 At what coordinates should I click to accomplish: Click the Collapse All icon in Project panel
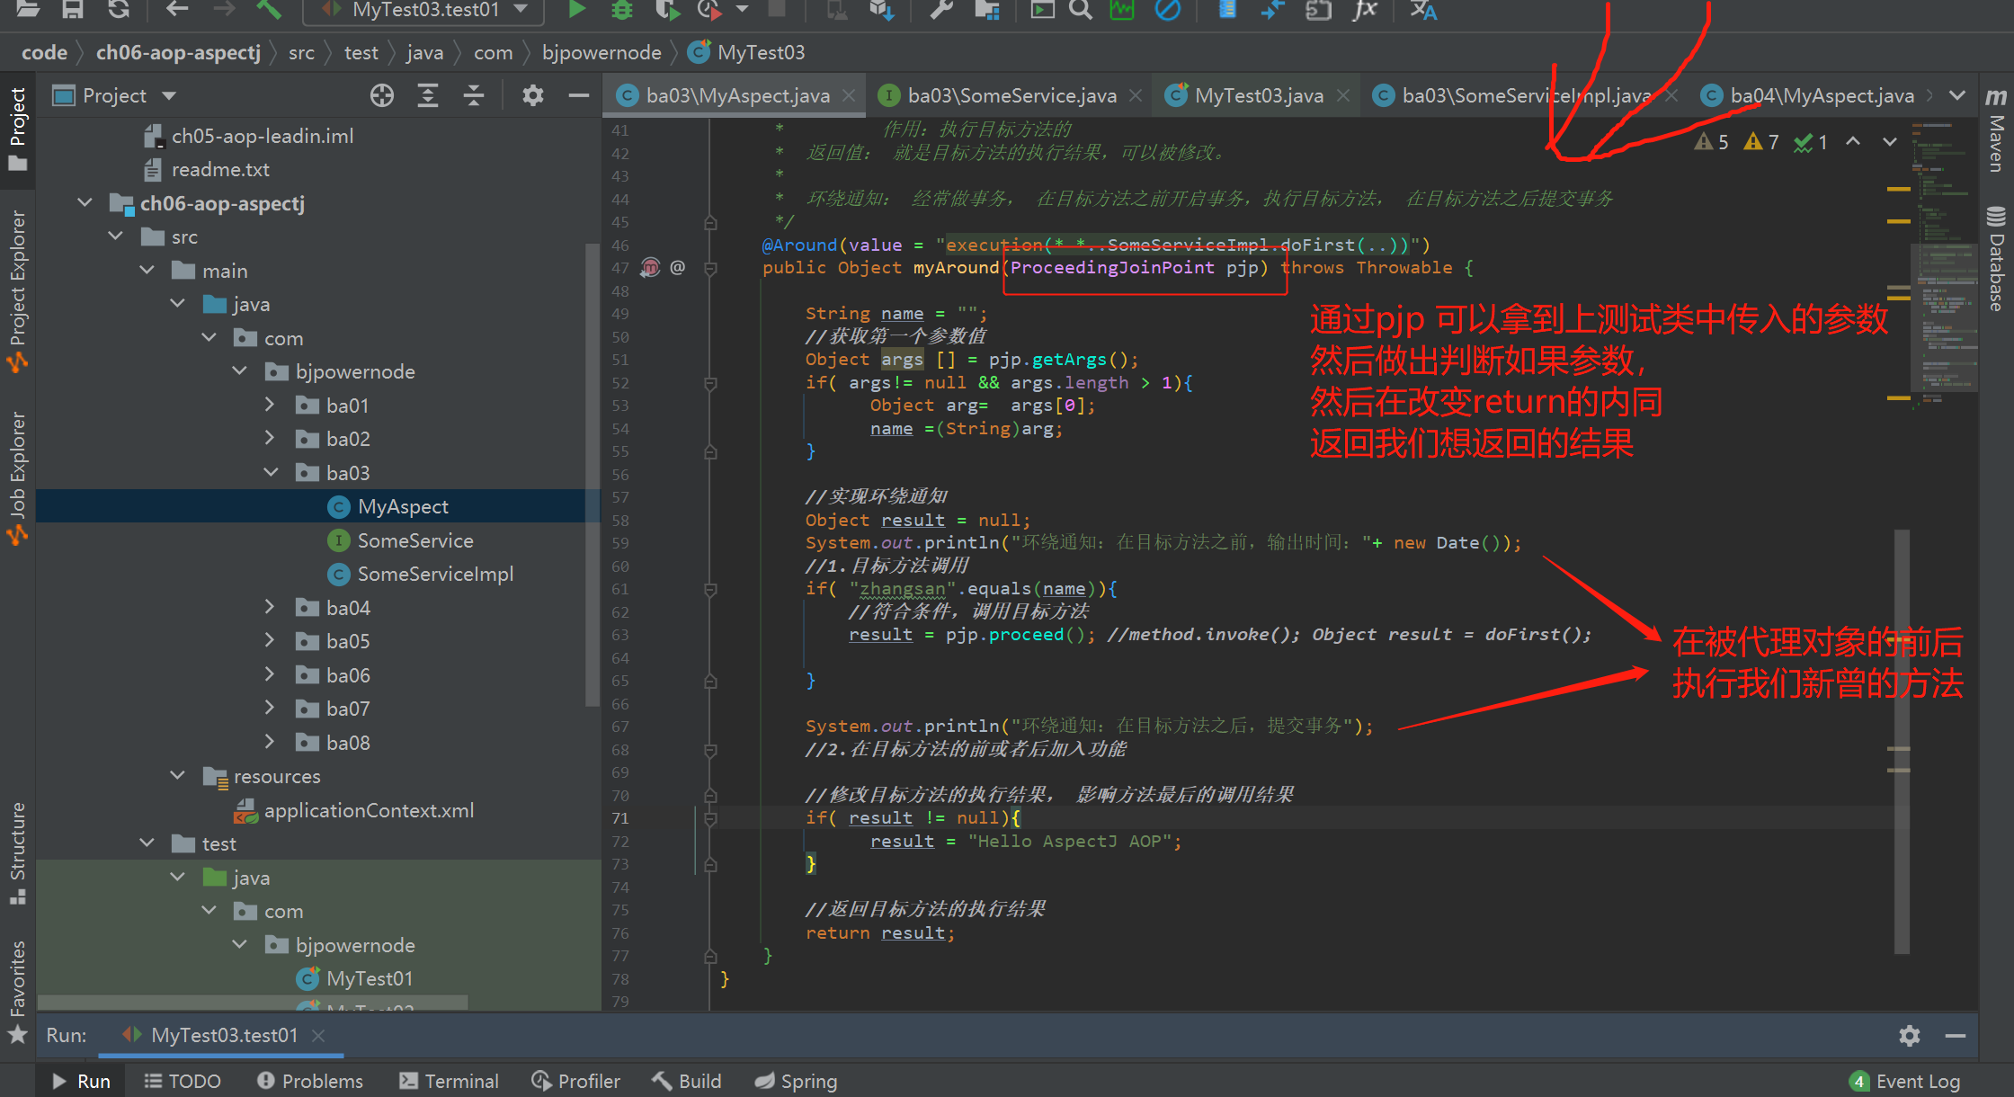[x=474, y=95]
